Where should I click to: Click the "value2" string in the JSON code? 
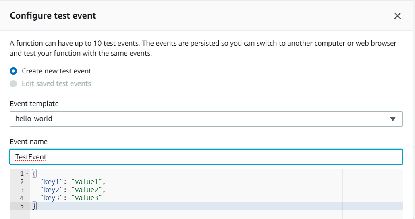click(x=88, y=190)
